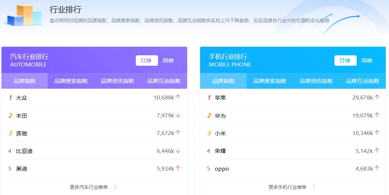Viewport: 389px width, 195px height.
Task: Open 品牌互动指数 tab in mobile phone card
Action: click(x=362, y=81)
